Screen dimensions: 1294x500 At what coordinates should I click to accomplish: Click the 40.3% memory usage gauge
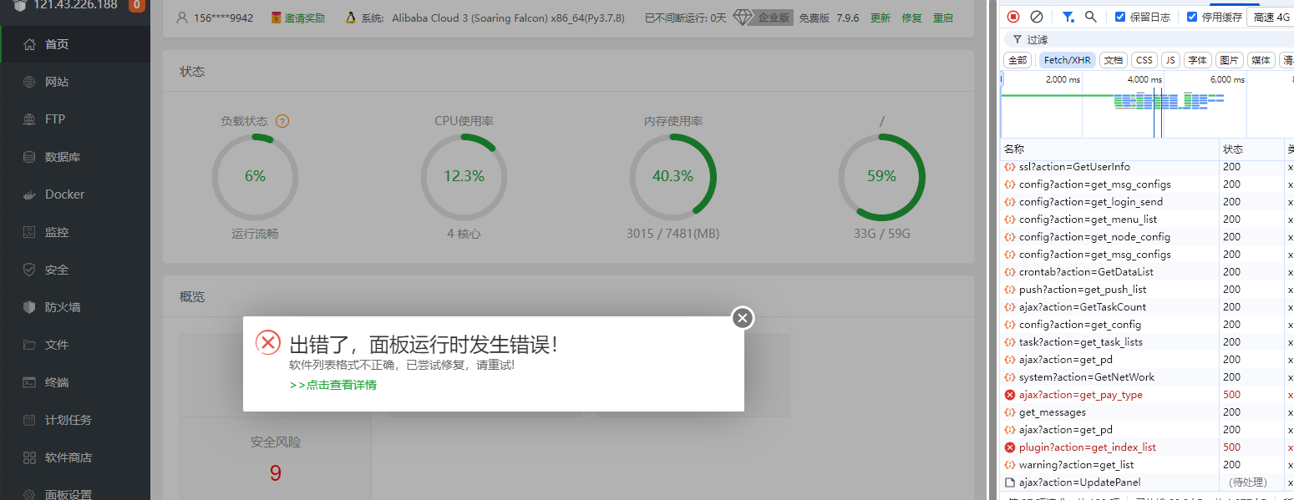pos(672,177)
